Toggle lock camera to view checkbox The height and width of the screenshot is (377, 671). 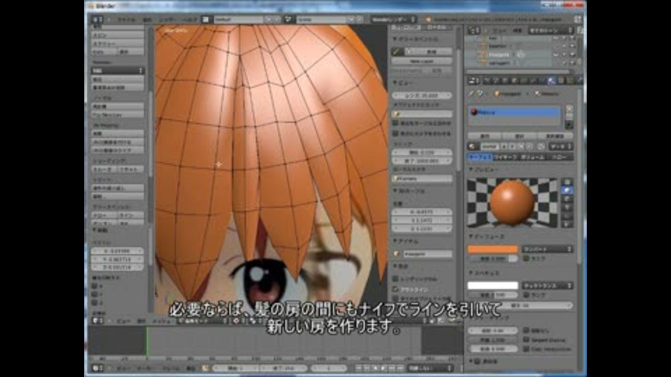point(396,133)
